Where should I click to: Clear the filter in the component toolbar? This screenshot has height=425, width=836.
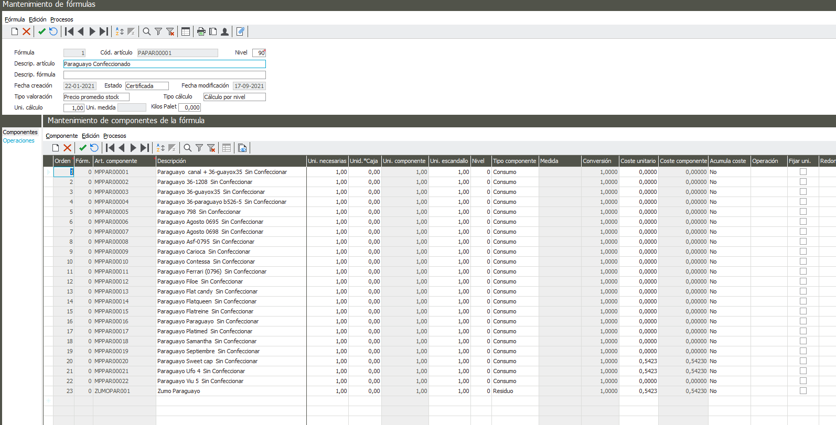(211, 148)
